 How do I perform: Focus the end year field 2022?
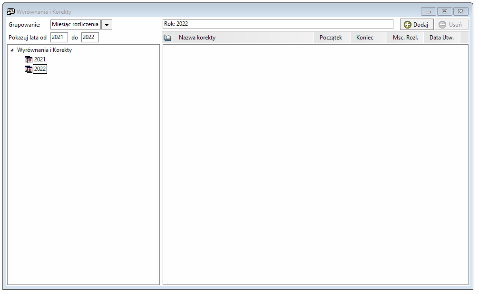pos(90,37)
